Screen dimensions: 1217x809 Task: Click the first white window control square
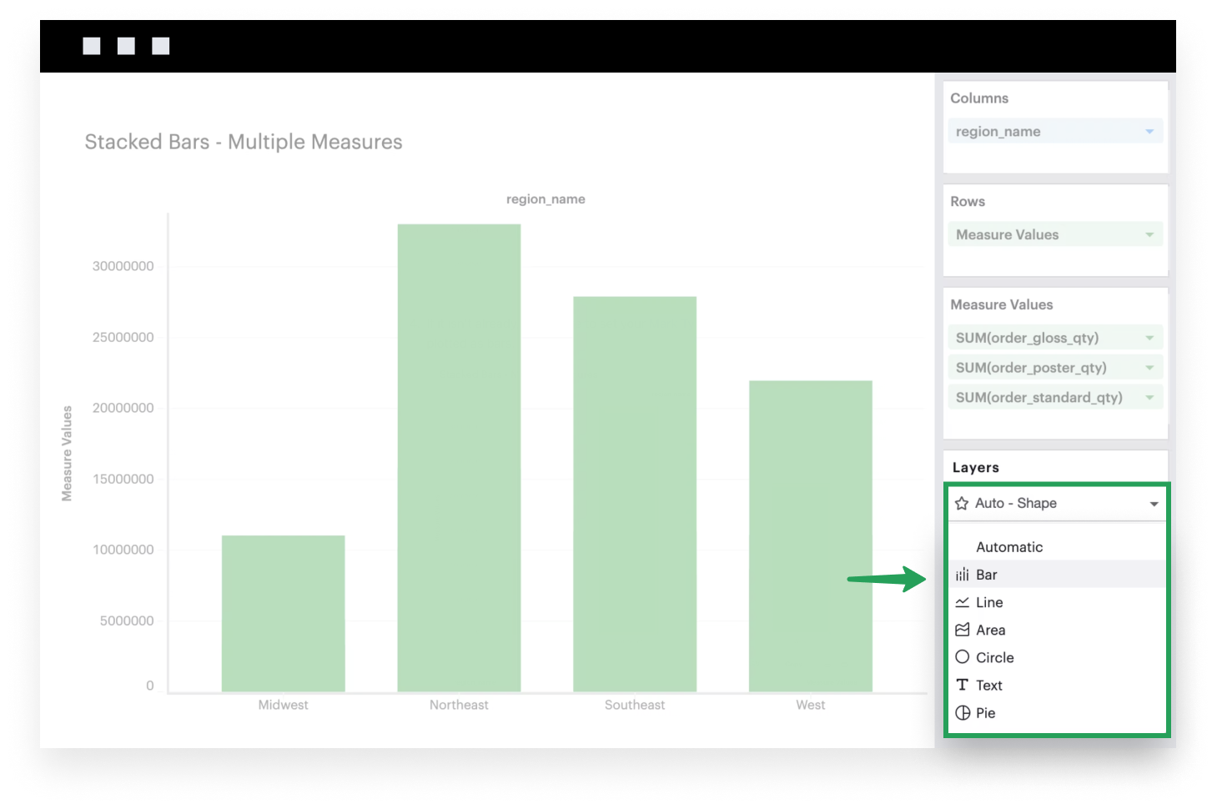coord(92,46)
